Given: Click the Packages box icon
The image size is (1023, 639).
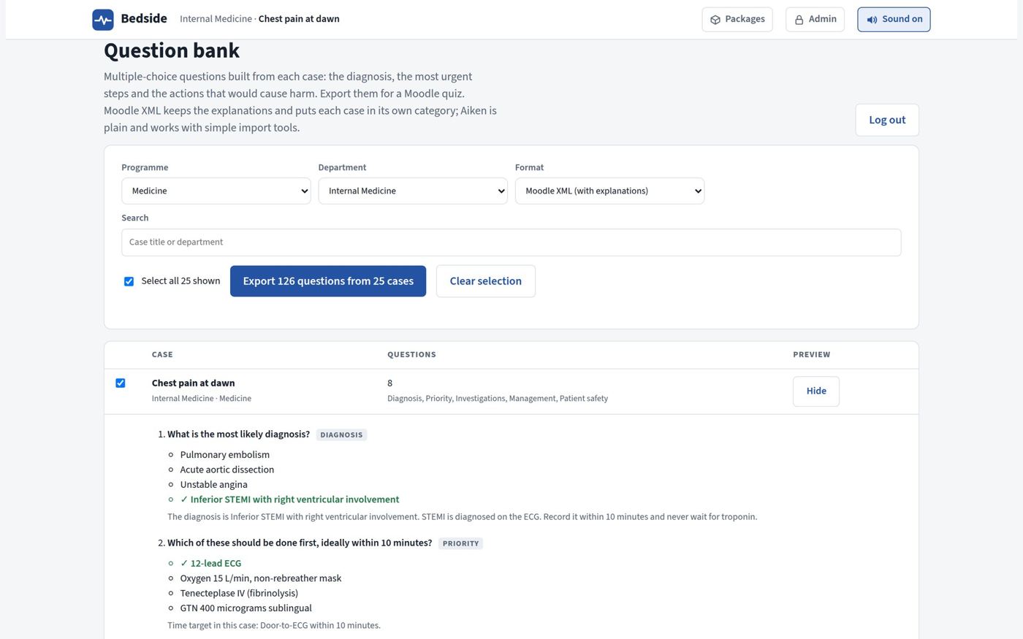Looking at the screenshot, I should pyautogui.click(x=715, y=20).
